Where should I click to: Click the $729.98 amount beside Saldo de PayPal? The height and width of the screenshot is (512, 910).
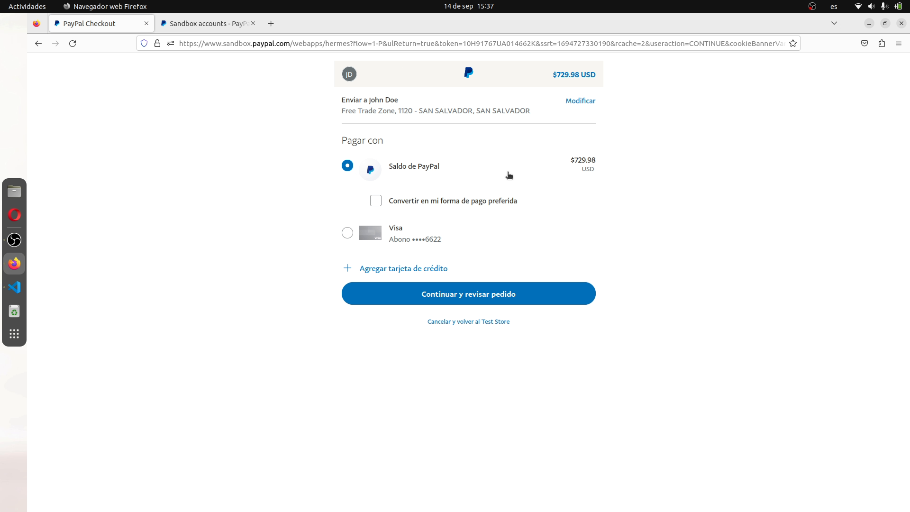583,160
